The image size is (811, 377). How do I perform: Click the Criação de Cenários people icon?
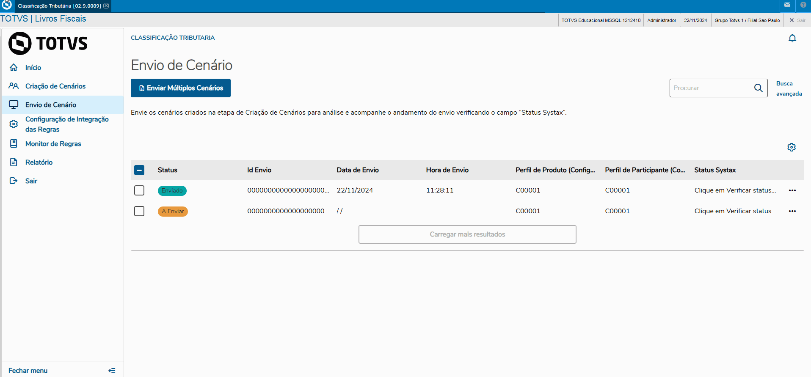14,86
